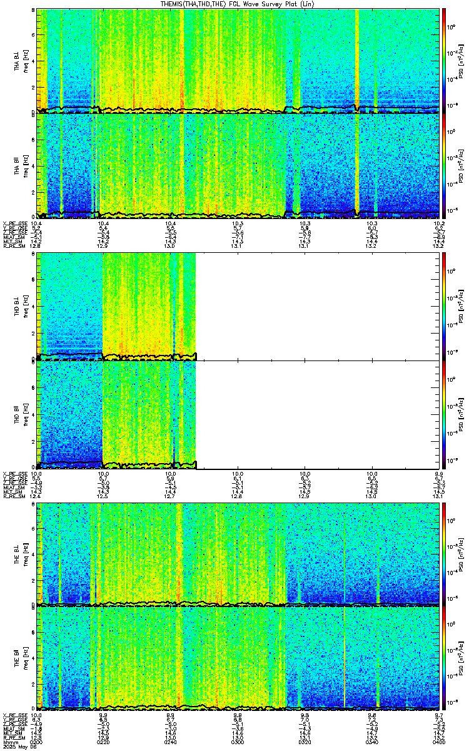Click the THE B-parallel spectrogram plot area
This screenshot has height=751, width=469.
pyautogui.click(x=237, y=659)
